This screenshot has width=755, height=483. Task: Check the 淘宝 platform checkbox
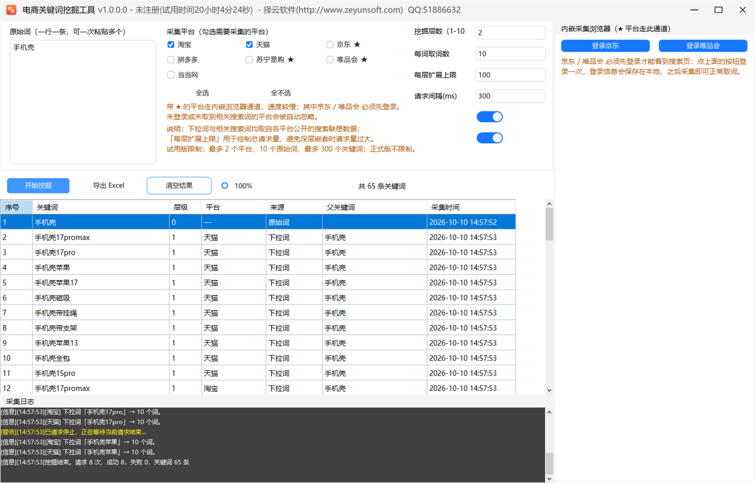171,44
